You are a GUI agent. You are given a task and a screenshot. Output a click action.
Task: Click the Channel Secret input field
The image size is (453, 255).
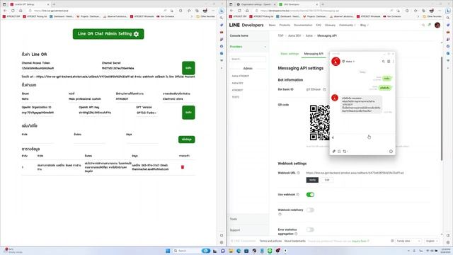click(x=118, y=69)
